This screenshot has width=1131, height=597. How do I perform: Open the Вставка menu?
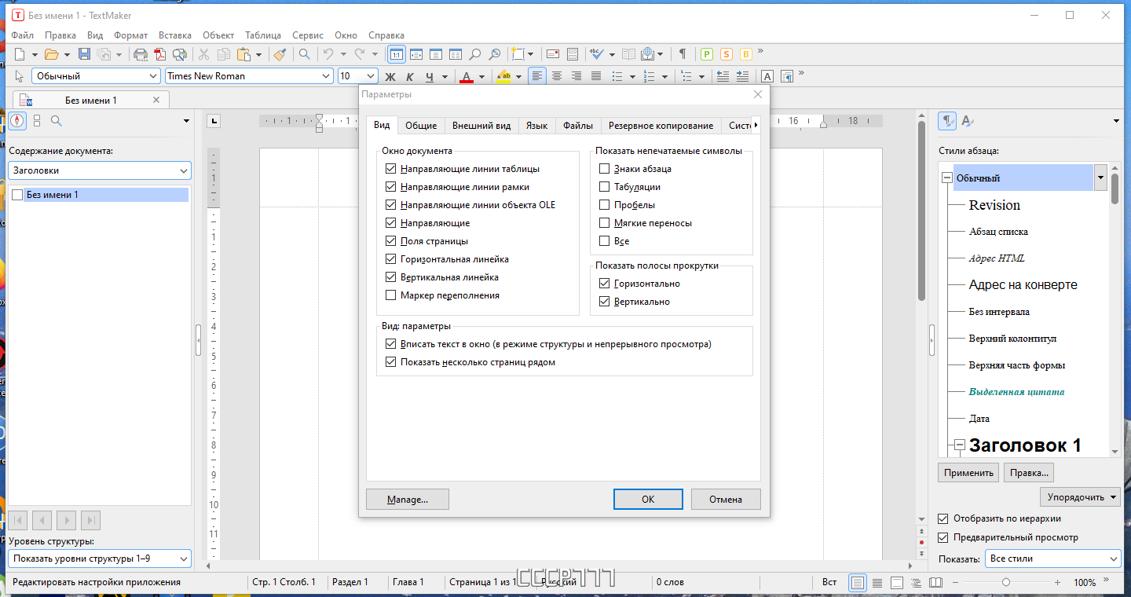point(175,35)
